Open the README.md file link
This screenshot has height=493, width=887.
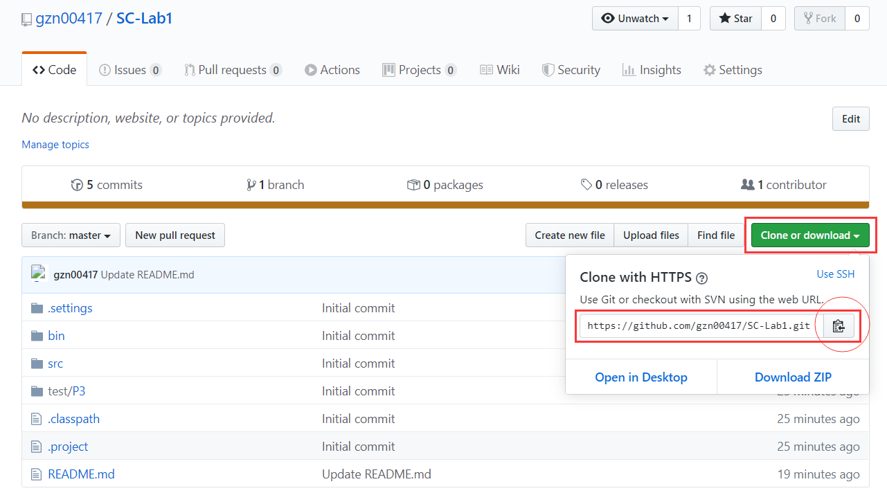click(x=81, y=474)
